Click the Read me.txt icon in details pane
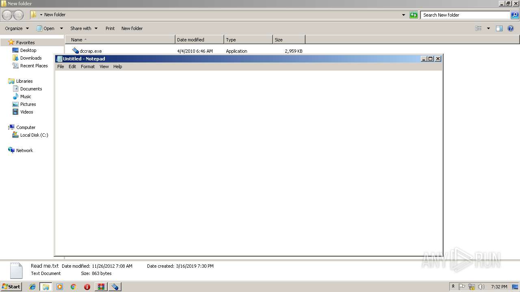 click(16, 271)
